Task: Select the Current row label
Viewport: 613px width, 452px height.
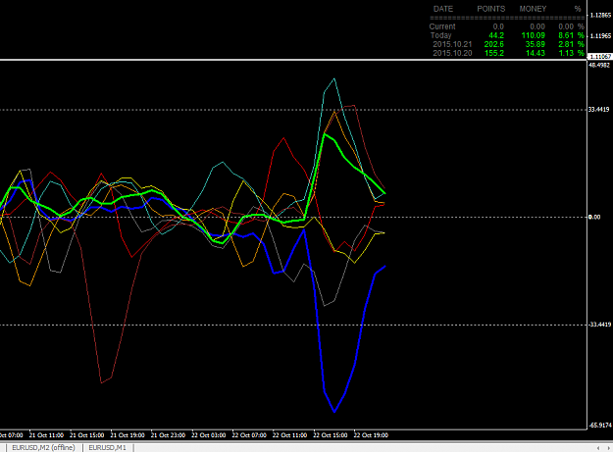Action: 442,26
